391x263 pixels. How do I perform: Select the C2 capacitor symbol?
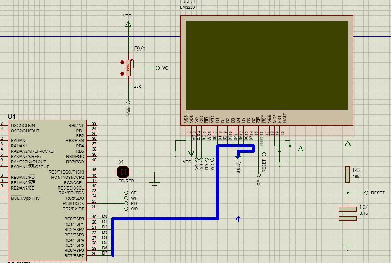point(348,214)
